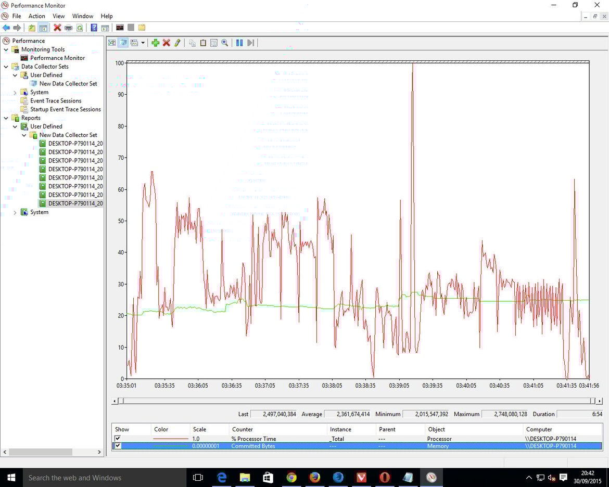Select the Performance root node
This screenshot has width=609, height=487.
[x=28, y=41]
